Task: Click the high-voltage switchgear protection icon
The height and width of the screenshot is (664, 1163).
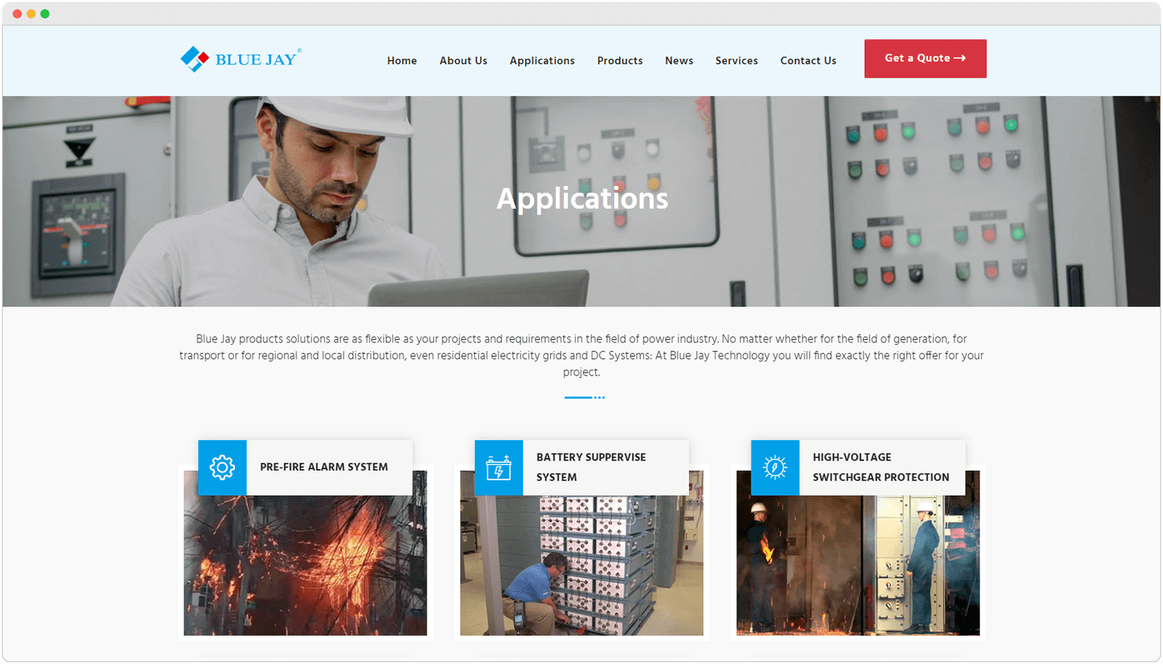Action: (x=775, y=468)
